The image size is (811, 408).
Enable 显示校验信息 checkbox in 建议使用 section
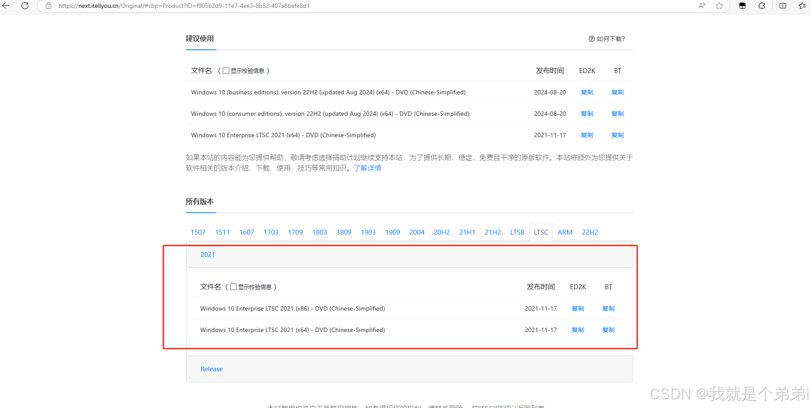point(226,70)
